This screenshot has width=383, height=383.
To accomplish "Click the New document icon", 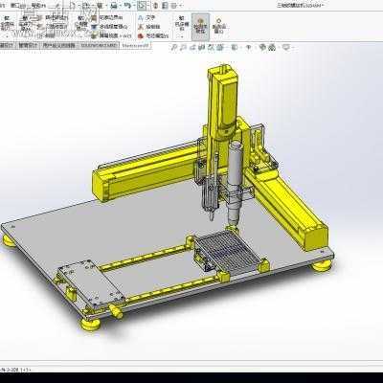I will [x=73, y=6].
